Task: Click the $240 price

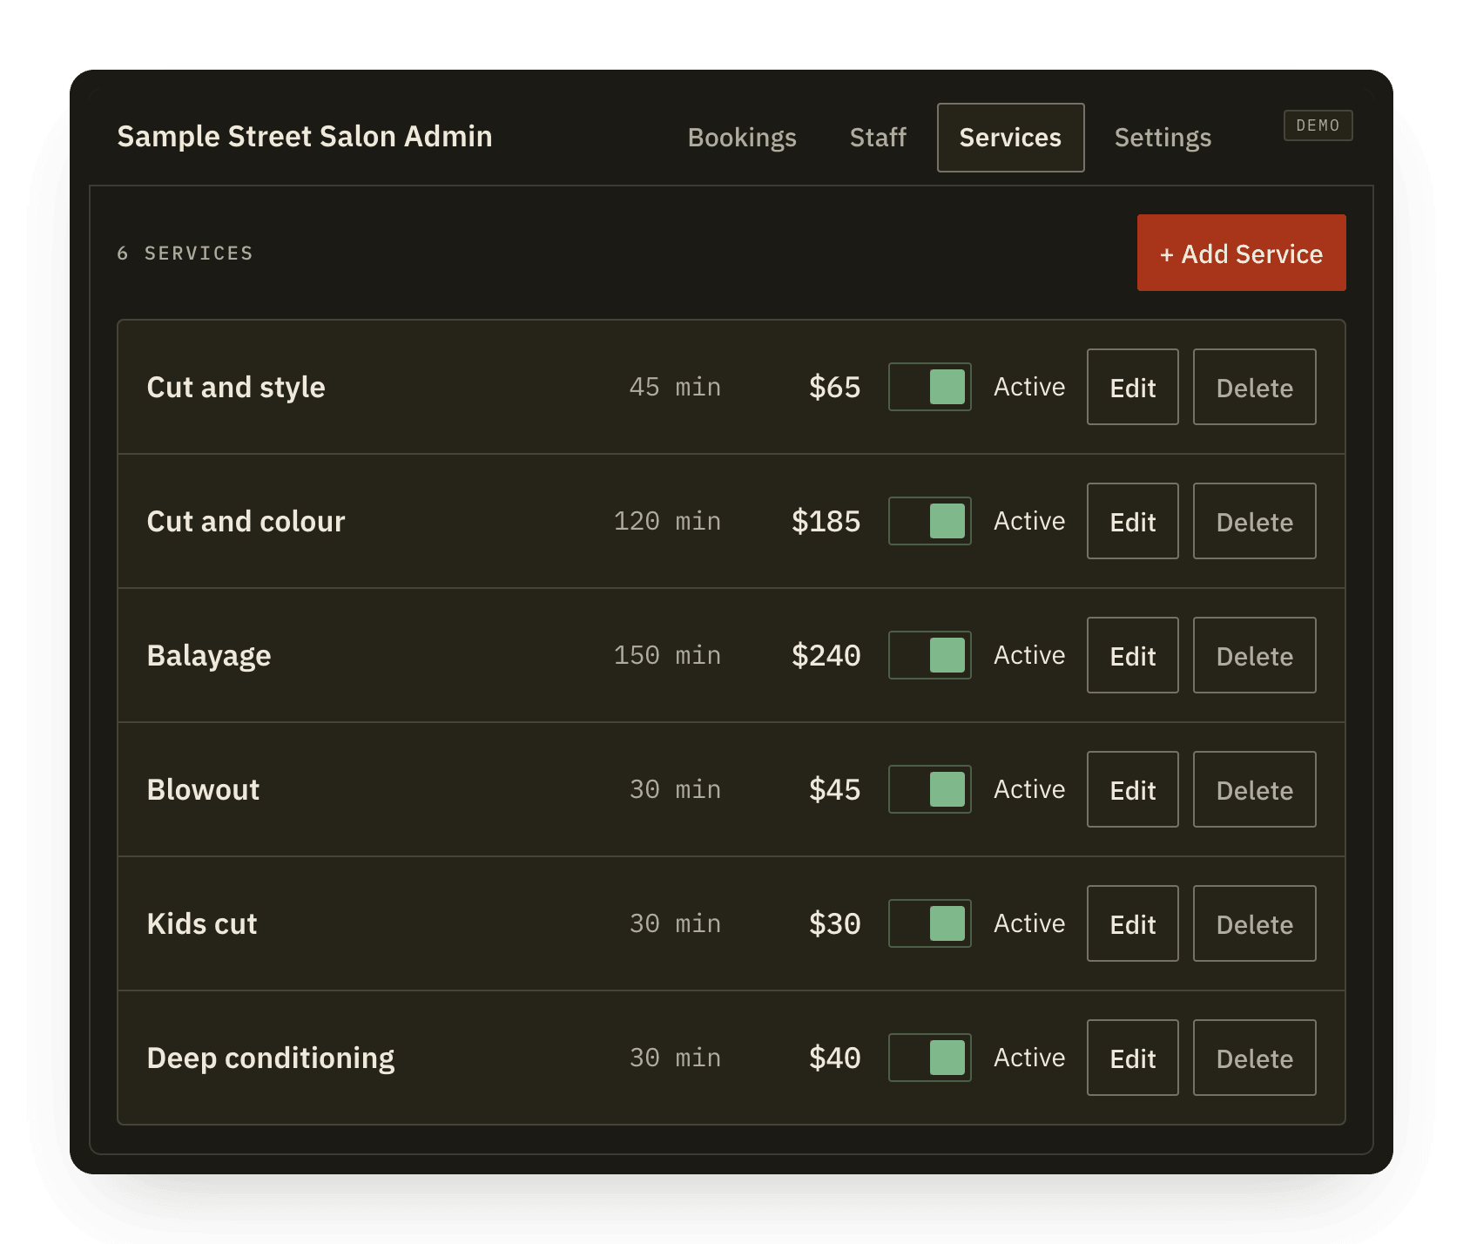Action: 826,655
